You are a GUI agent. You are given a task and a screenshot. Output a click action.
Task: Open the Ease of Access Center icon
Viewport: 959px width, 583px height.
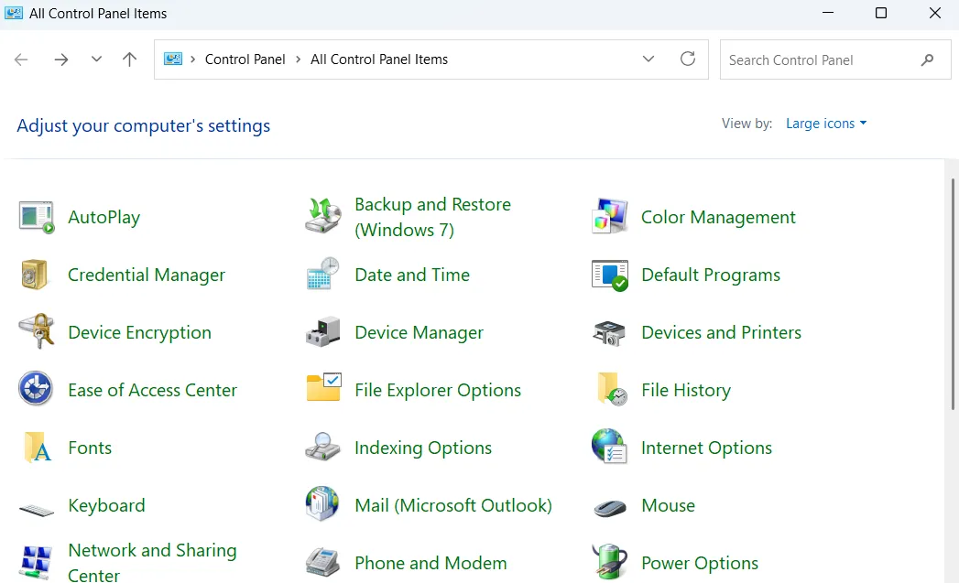pos(36,390)
